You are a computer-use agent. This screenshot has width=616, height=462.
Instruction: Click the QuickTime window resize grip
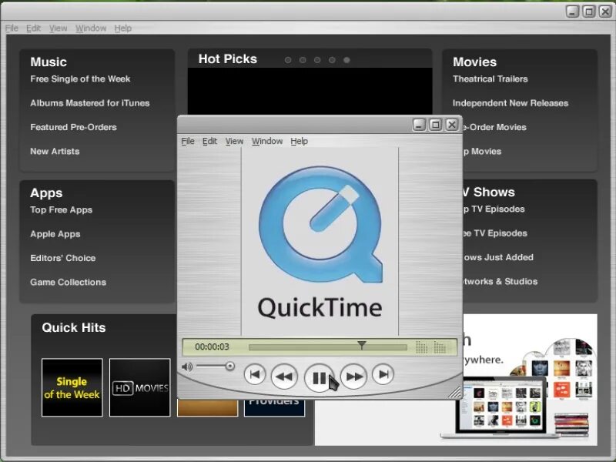[x=455, y=392]
